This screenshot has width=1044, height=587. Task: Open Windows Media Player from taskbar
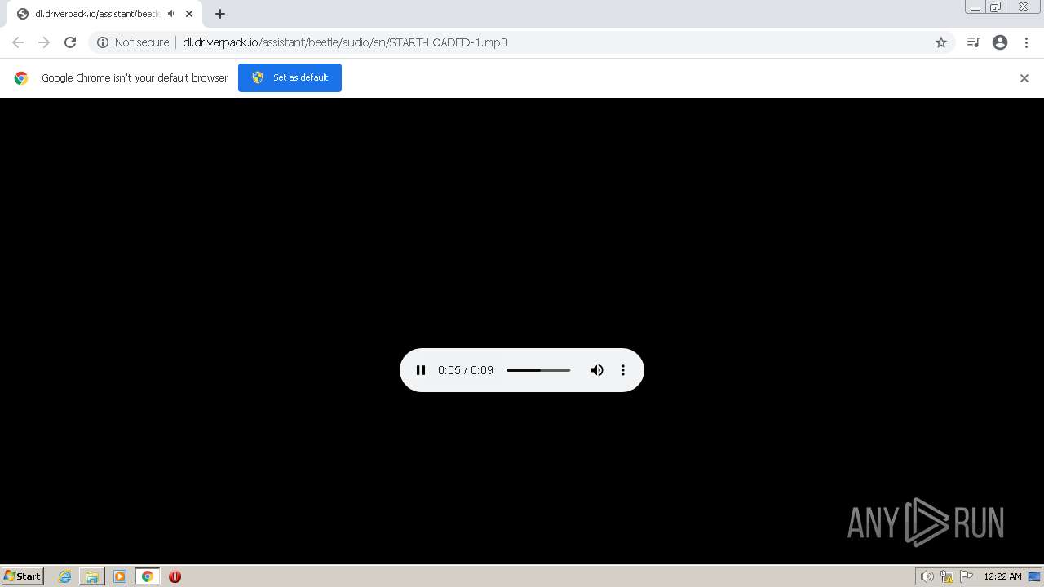pos(120,576)
